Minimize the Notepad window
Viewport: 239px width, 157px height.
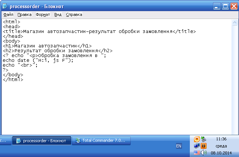click(217, 6)
